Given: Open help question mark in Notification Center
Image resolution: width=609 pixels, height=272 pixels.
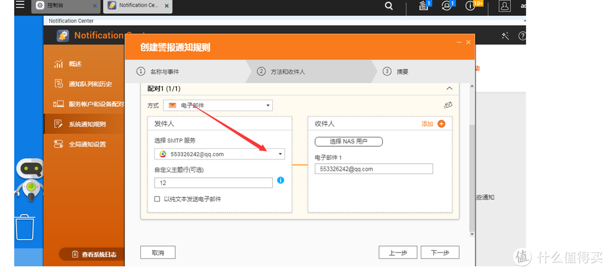Looking at the screenshot, I should coord(522,35).
